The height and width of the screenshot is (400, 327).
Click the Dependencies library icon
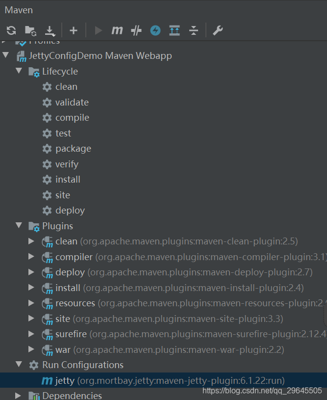34,396
